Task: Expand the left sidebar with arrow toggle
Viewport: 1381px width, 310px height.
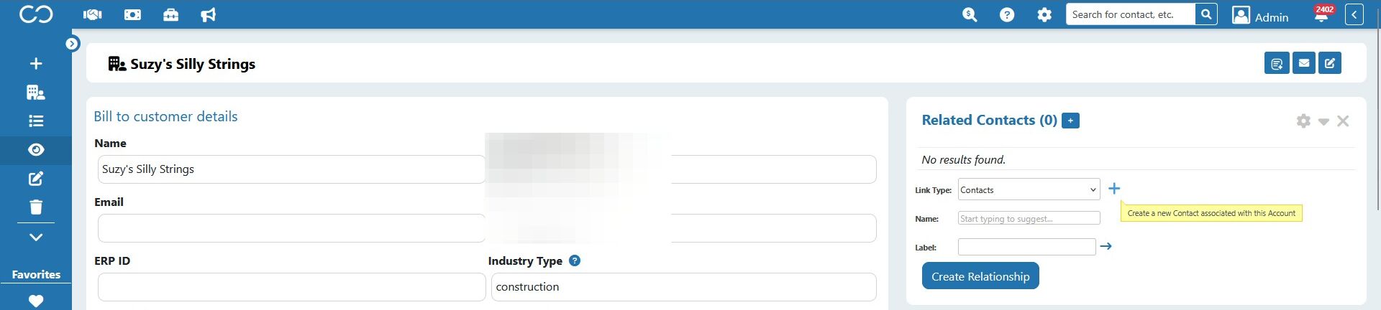Action: pyautogui.click(x=72, y=44)
